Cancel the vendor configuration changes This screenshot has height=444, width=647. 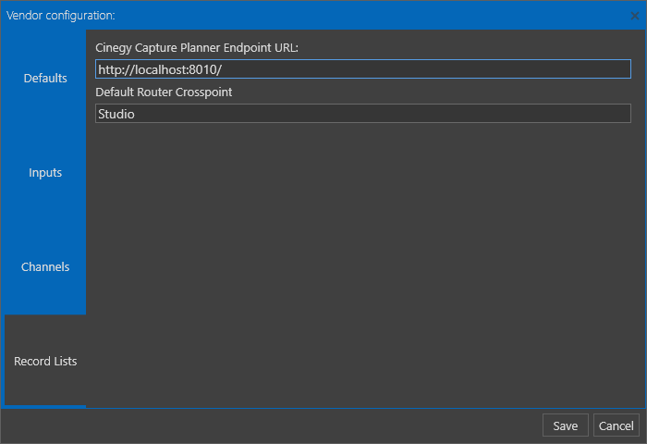[x=616, y=425]
